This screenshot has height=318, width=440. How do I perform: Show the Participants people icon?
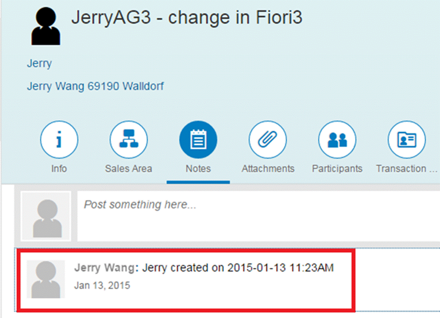(x=337, y=140)
